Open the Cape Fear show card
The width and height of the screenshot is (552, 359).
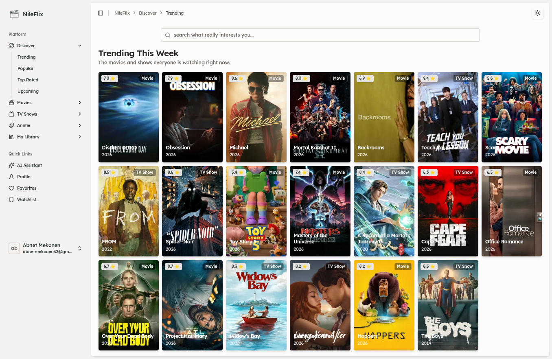(x=448, y=211)
